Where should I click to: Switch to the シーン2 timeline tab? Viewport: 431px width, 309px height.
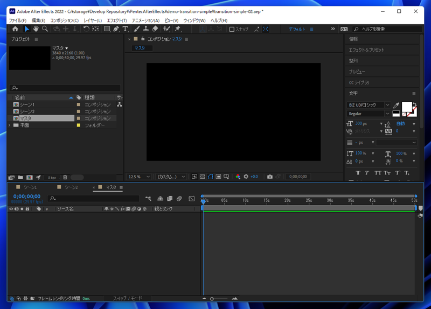[71, 187]
